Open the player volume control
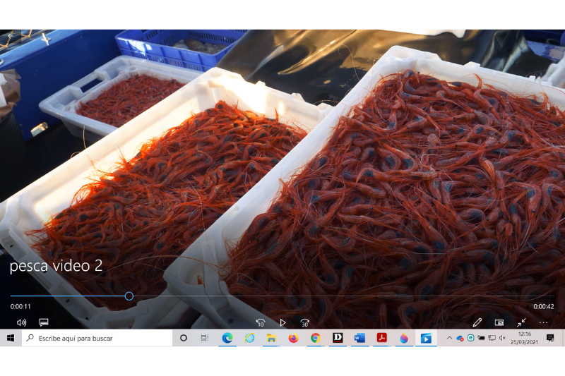 coord(21,322)
